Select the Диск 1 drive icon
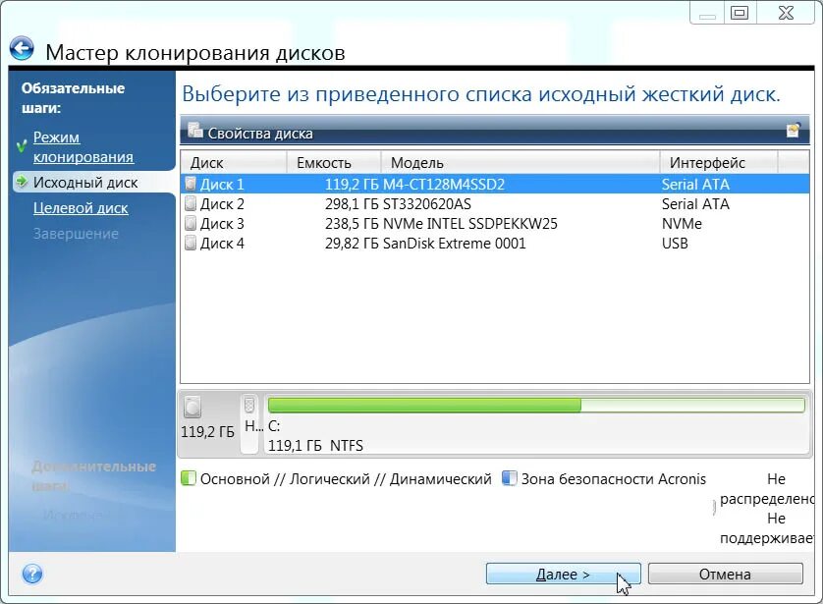Image resolution: width=823 pixels, height=604 pixels. (x=191, y=184)
